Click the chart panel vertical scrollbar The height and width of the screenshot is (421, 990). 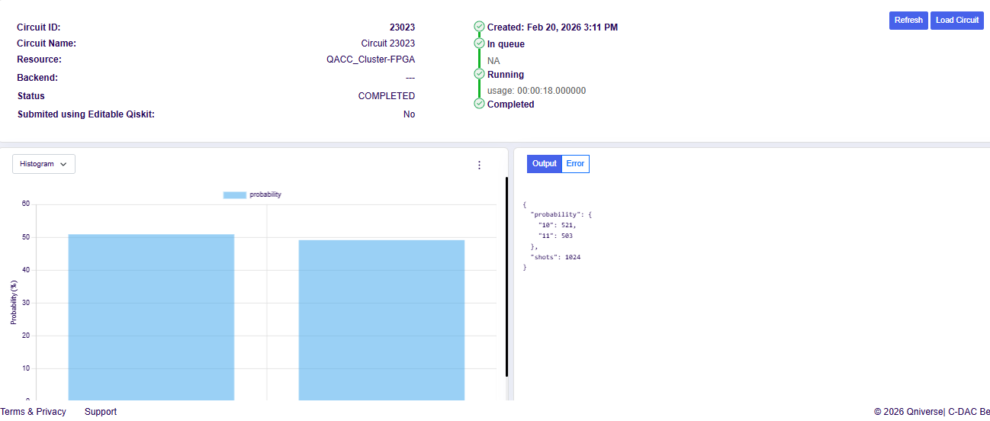point(506,276)
